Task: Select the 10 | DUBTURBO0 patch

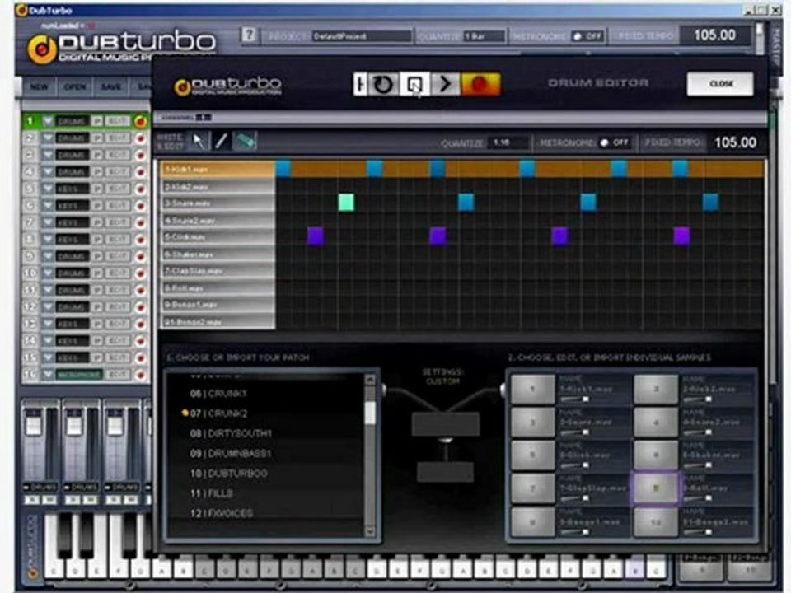Action: [228, 474]
